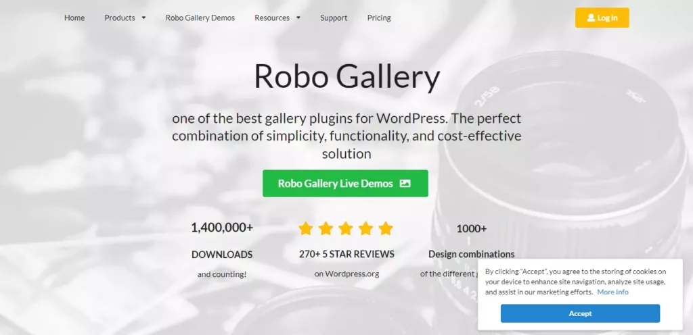Click the fifth gold review star
Screen dimensions: 693x335
386,228
